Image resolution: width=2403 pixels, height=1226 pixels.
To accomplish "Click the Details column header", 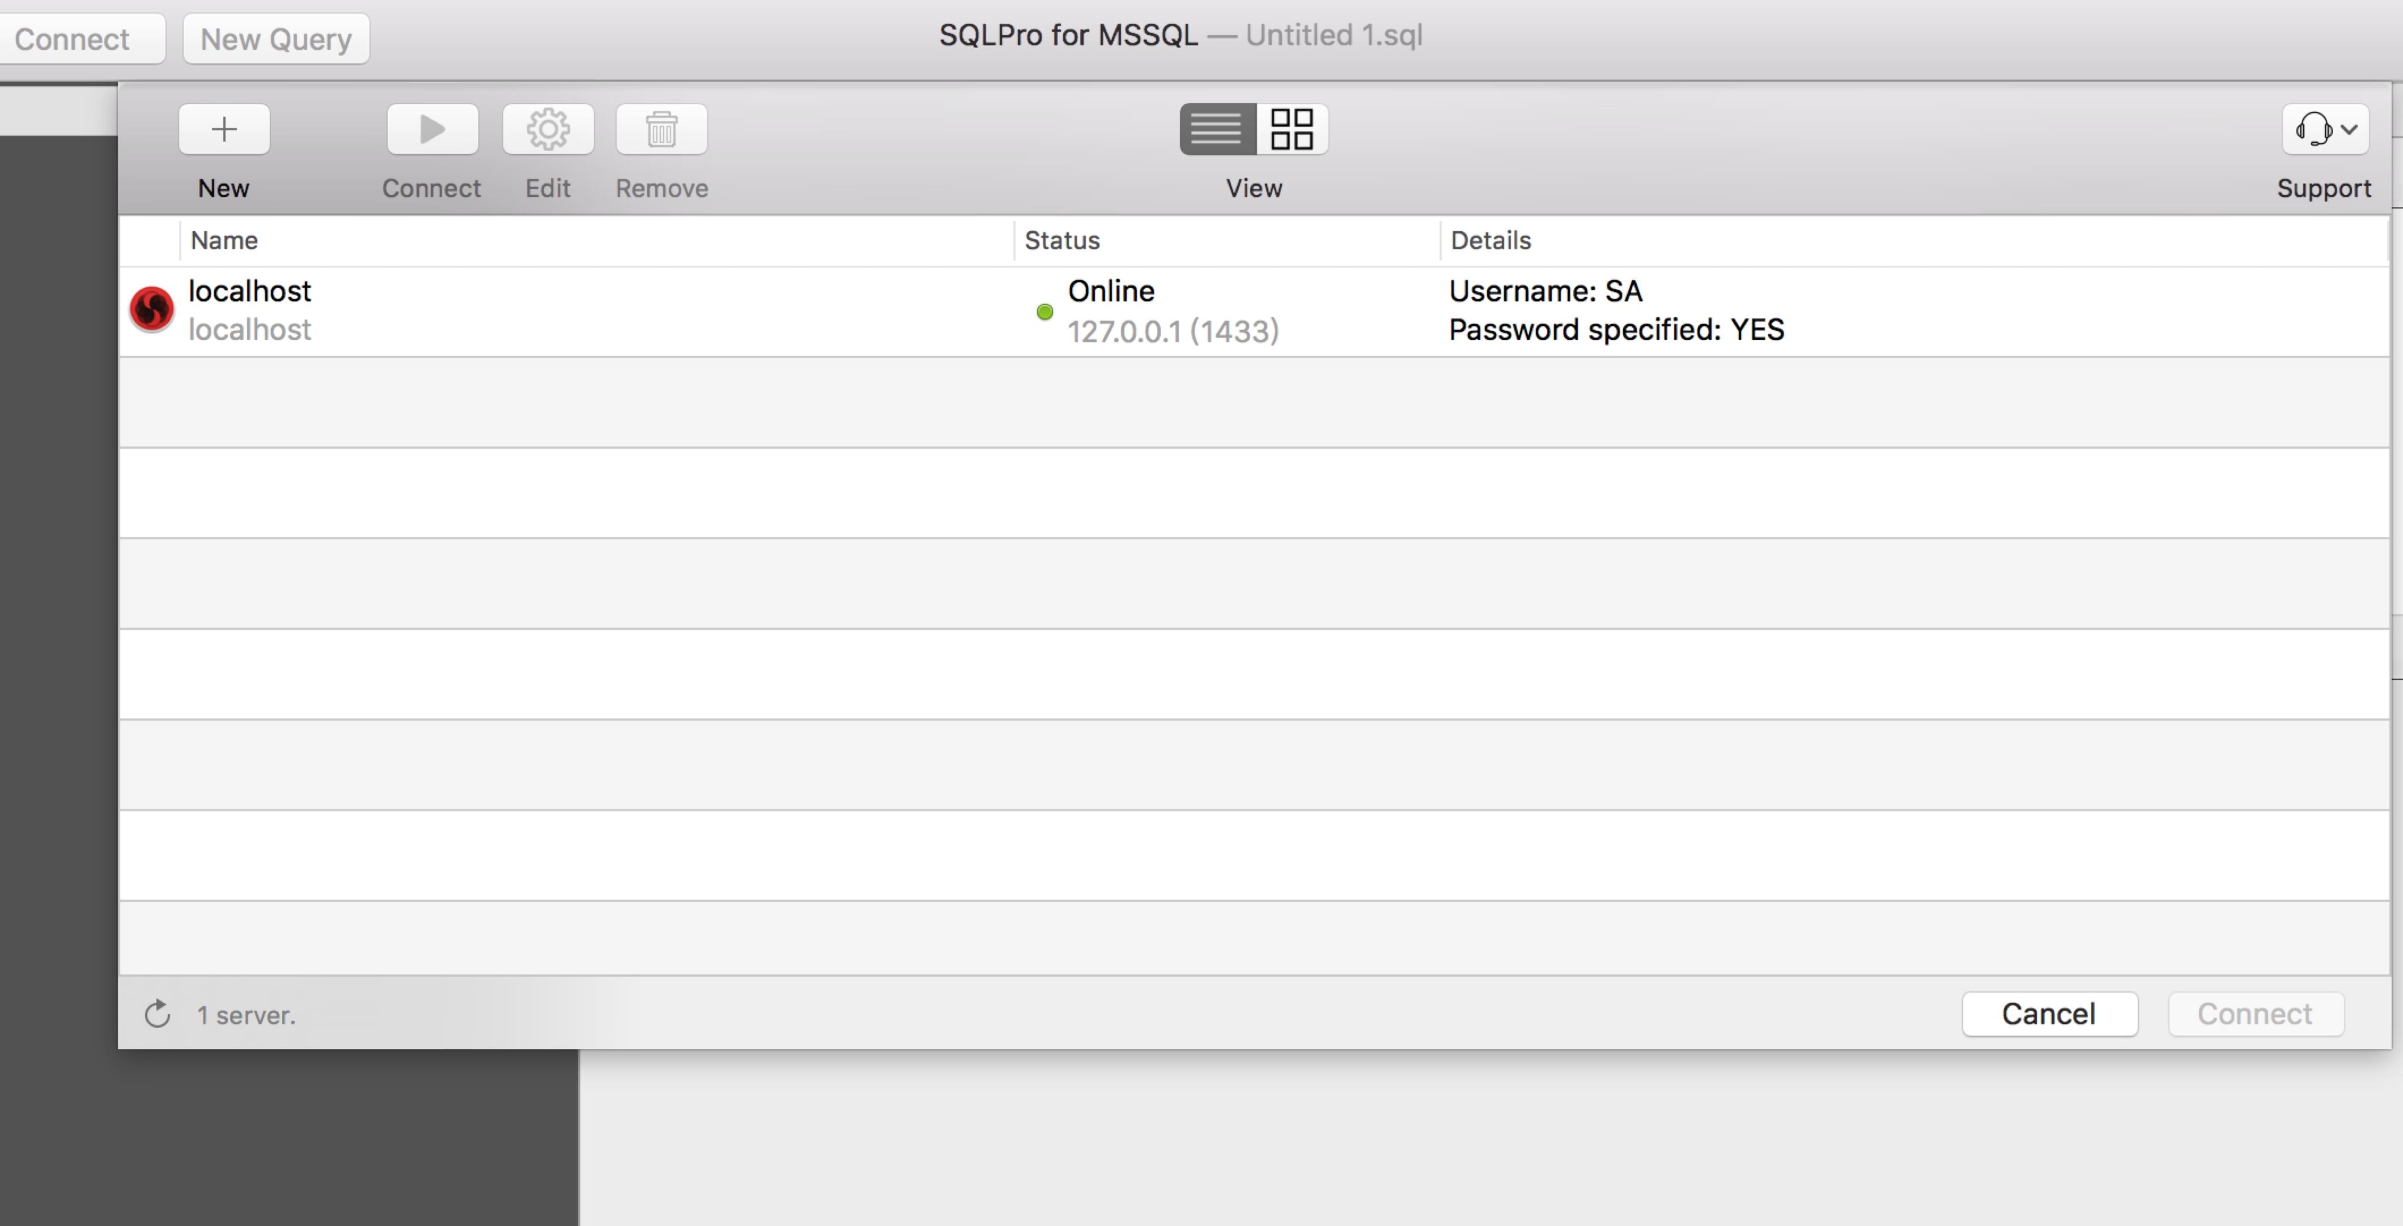I will click(x=1490, y=241).
